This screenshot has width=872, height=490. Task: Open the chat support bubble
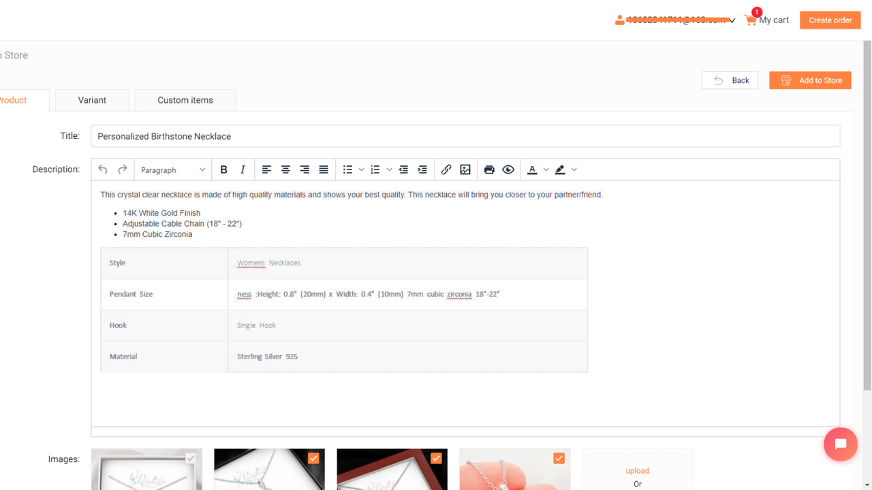tap(841, 444)
